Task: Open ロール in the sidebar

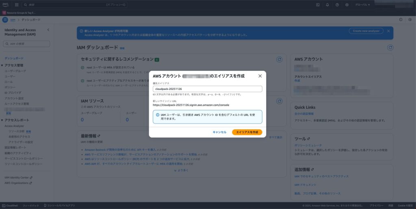Action: point(9,82)
